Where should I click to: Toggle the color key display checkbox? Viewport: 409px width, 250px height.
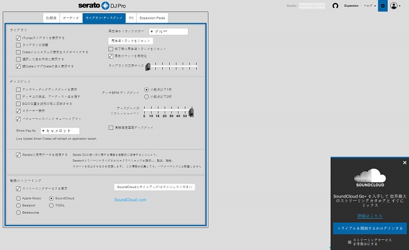pos(18,111)
